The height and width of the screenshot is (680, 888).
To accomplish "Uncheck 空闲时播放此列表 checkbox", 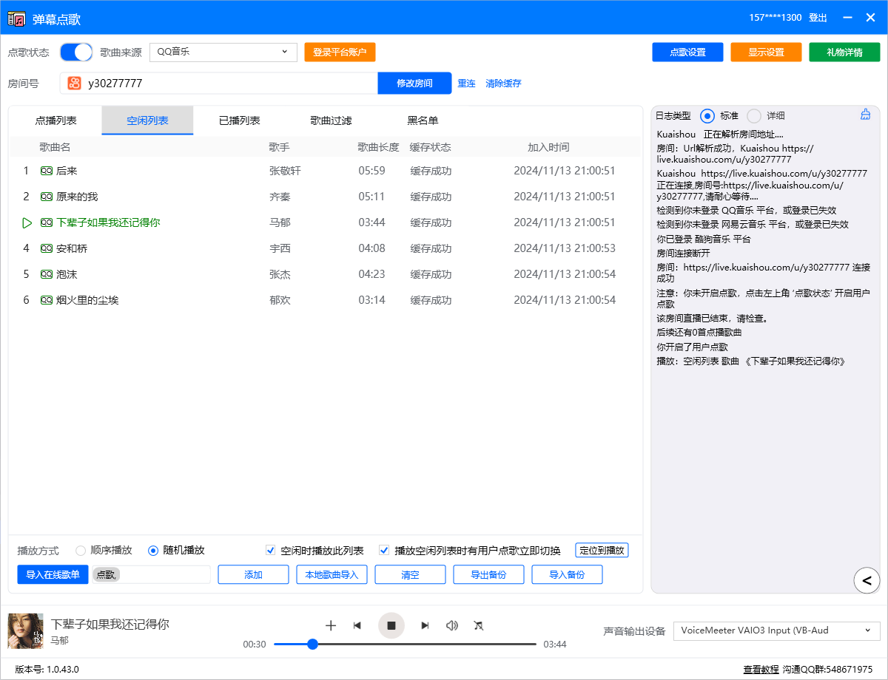I will tap(271, 551).
